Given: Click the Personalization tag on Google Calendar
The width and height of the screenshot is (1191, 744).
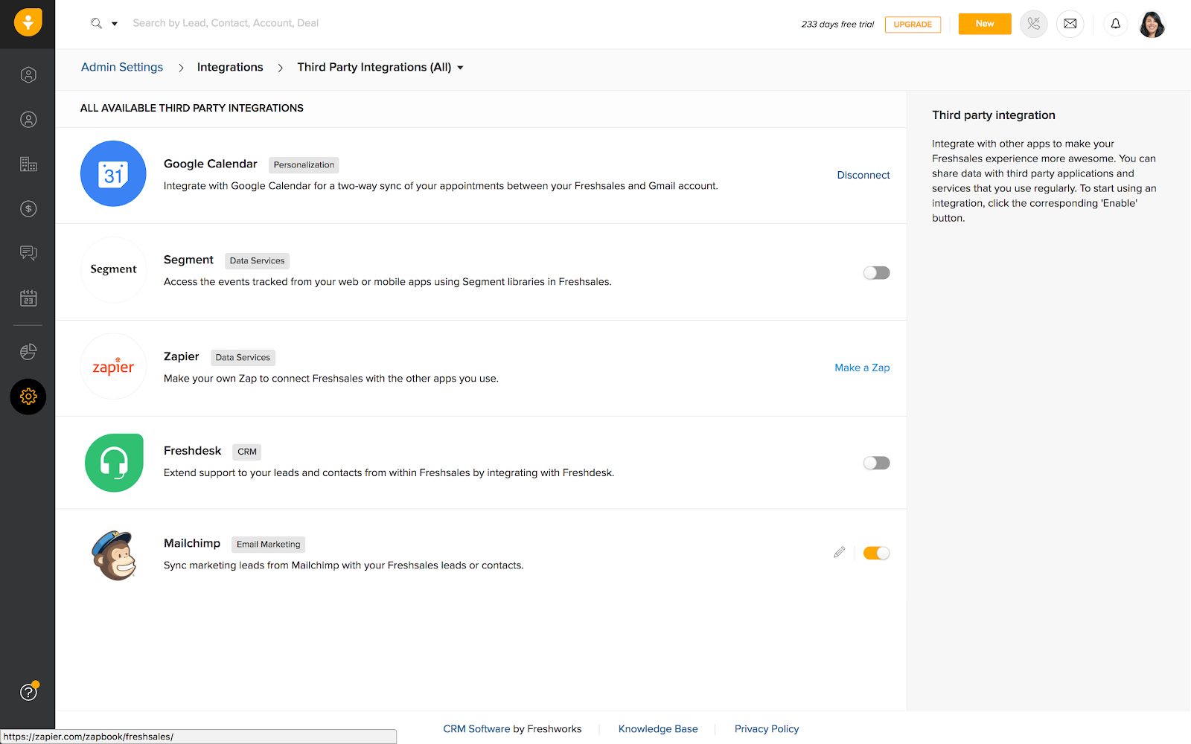Looking at the screenshot, I should pyautogui.click(x=304, y=165).
